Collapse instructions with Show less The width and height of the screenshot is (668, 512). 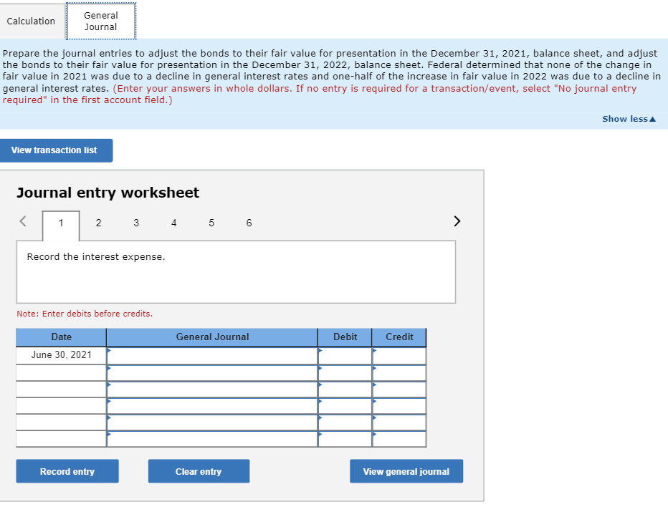[629, 119]
